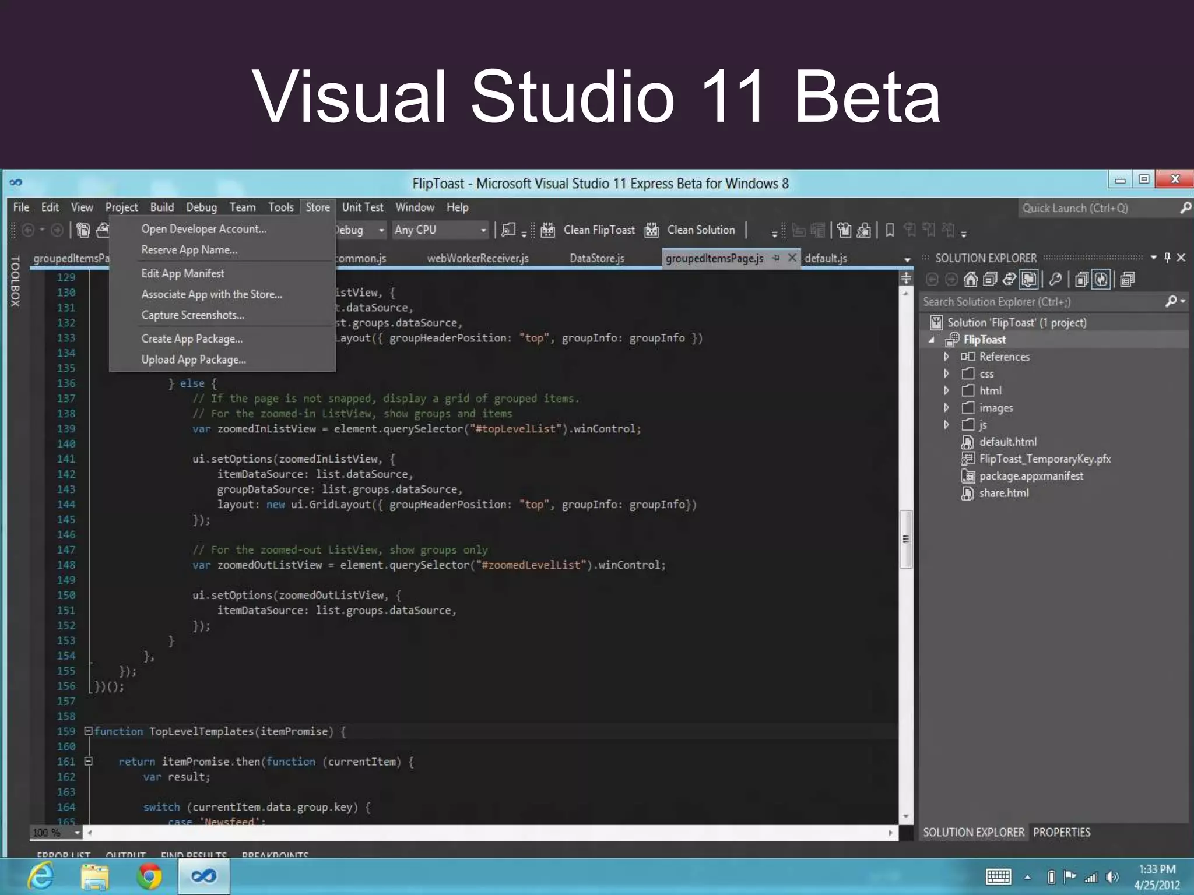Select Open Developer Account menu item
Viewport: 1194px width, 895px height.
coord(204,229)
